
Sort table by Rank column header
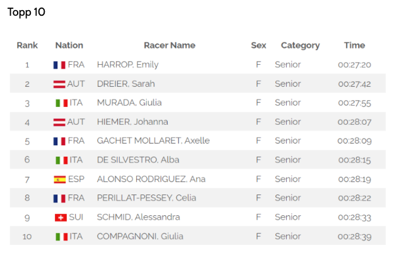(27, 45)
